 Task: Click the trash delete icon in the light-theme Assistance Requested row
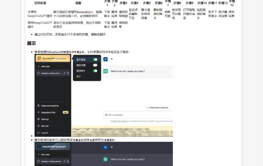[68, 73]
